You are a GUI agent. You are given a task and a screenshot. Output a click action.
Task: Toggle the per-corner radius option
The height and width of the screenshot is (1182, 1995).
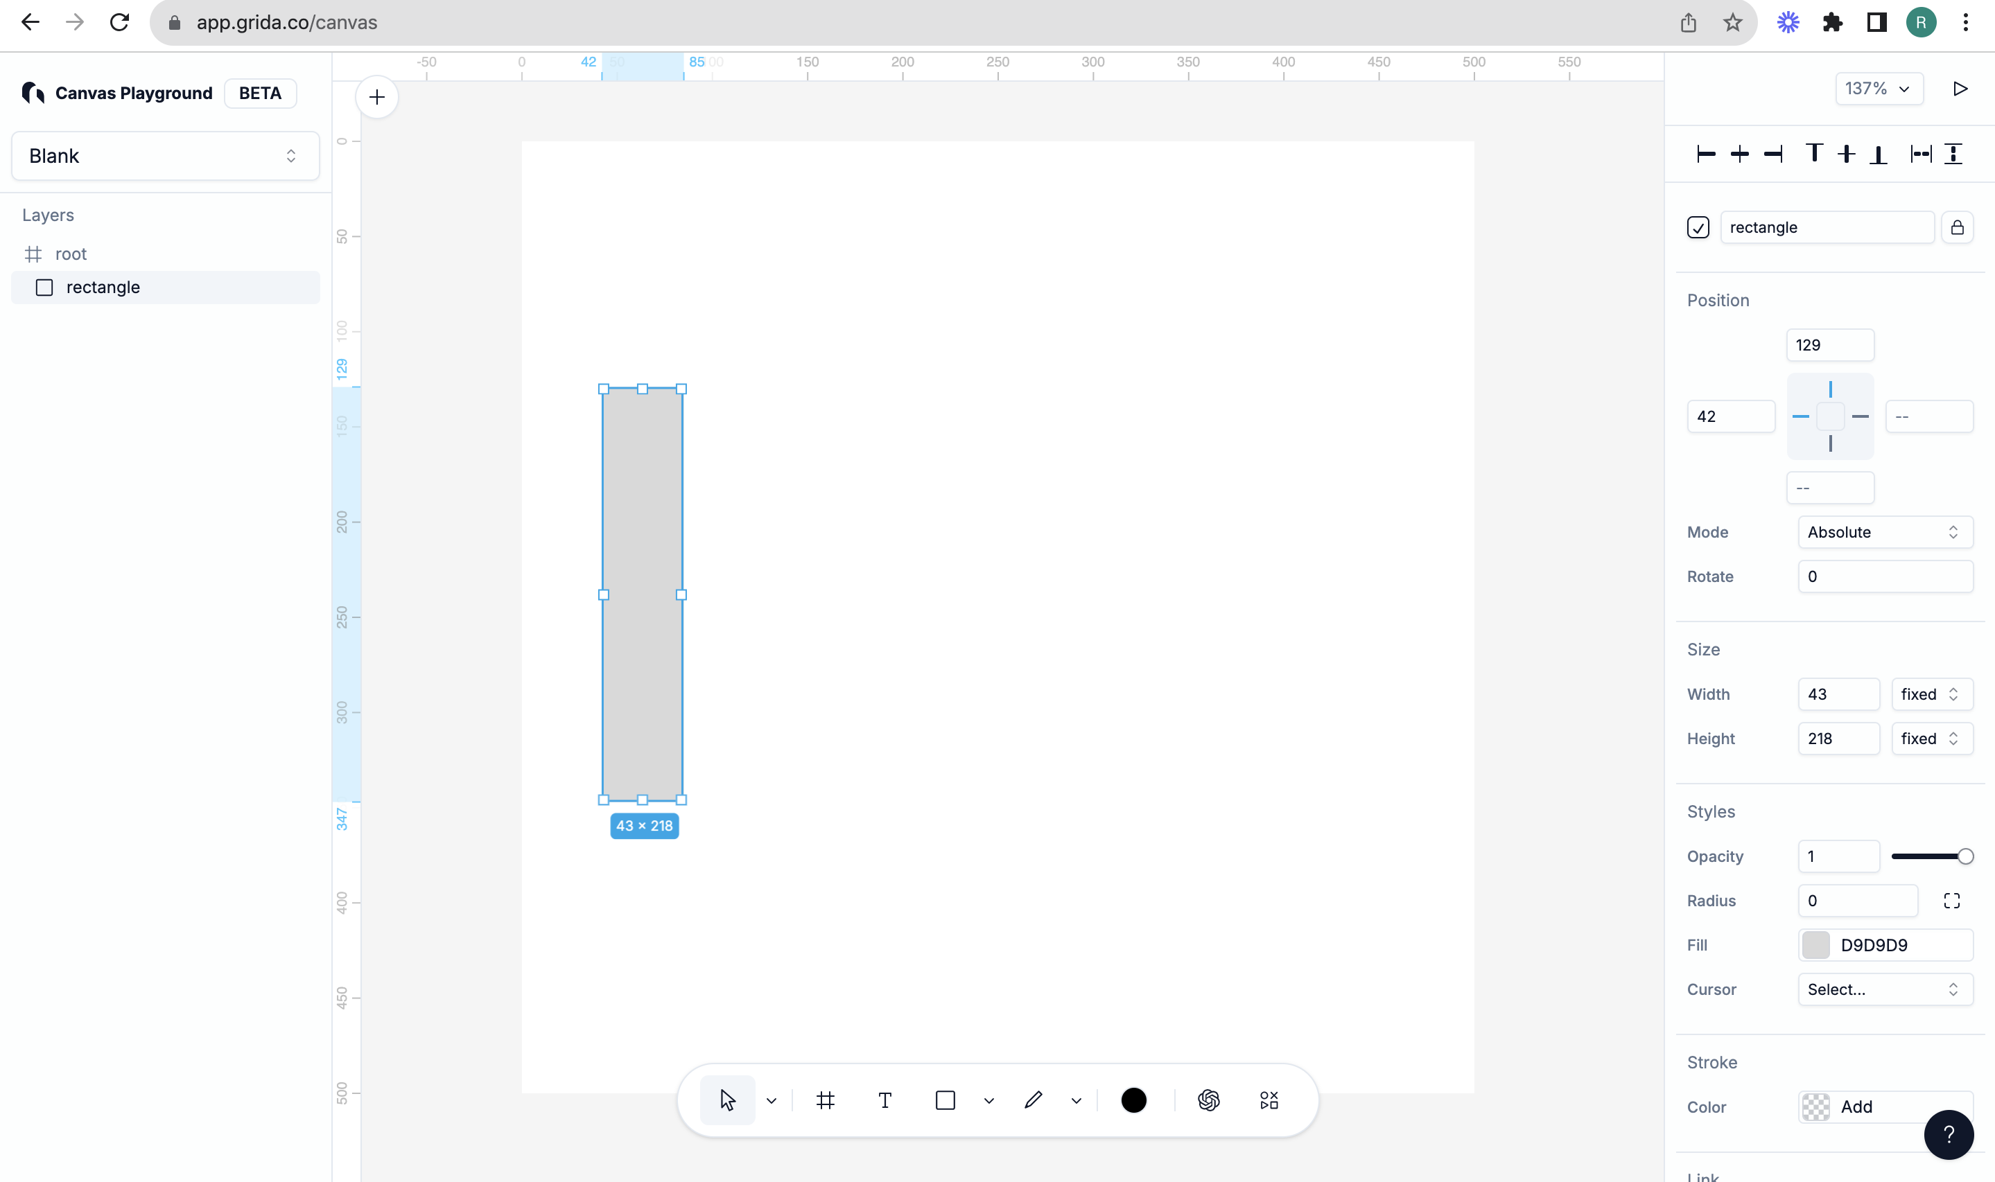tap(1951, 901)
